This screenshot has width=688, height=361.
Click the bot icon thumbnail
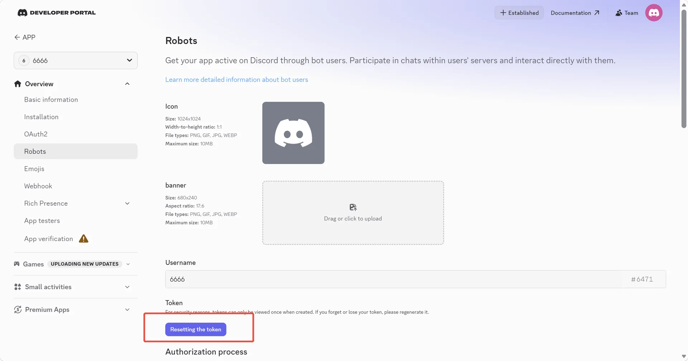pos(293,133)
